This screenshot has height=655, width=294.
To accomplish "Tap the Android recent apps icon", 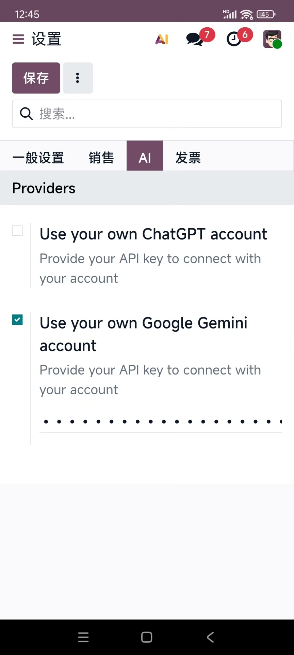I will pyautogui.click(x=83, y=637).
